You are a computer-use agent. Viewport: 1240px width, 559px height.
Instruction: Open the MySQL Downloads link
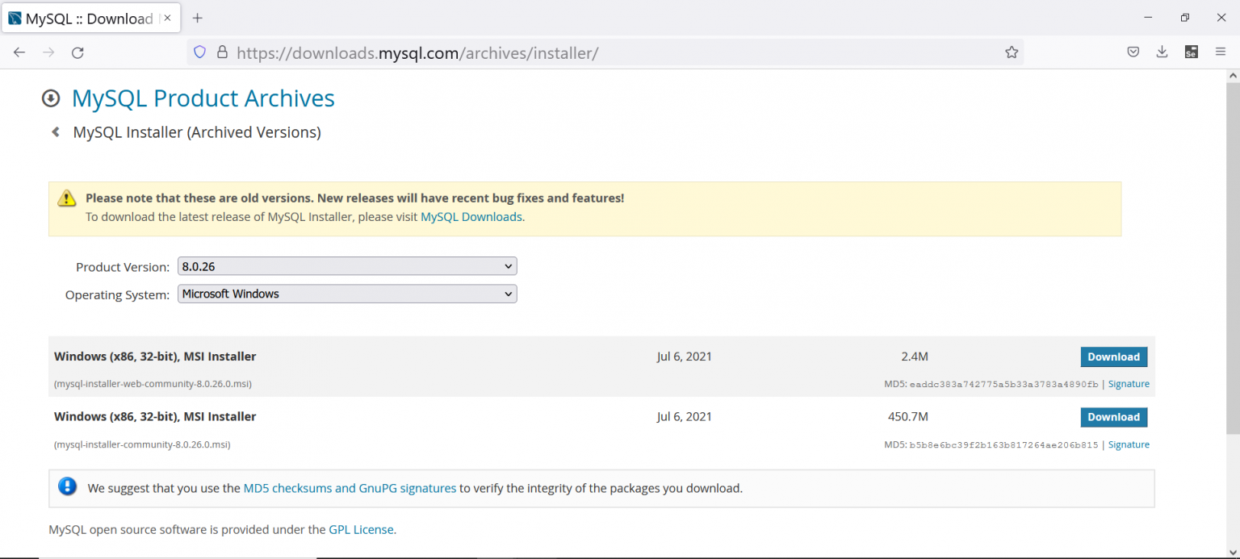[471, 216]
